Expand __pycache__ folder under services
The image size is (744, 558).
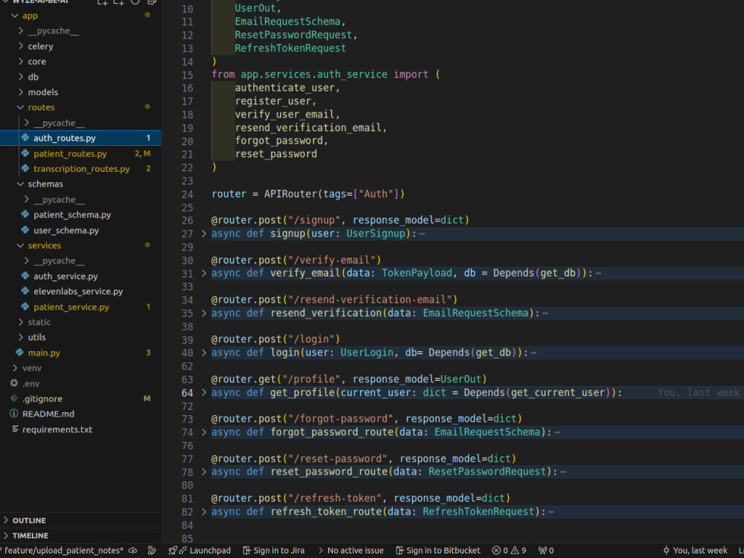(27, 261)
